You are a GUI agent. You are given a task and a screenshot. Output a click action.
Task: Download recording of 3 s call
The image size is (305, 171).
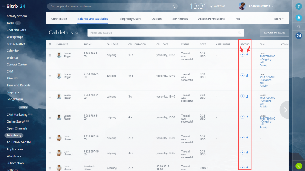point(247,96)
